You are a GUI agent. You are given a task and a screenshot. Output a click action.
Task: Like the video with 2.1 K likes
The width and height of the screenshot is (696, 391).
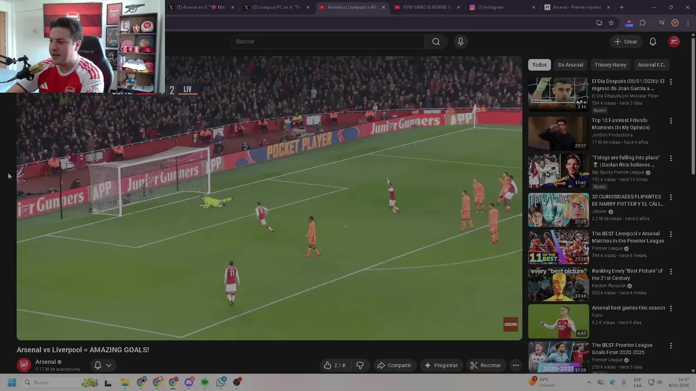coord(335,365)
